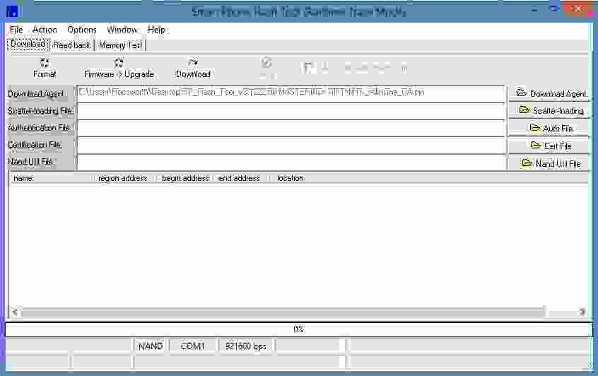Switch to the Download tab
Screen dimensions: 598x376
pyautogui.click(x=28, y=45)
